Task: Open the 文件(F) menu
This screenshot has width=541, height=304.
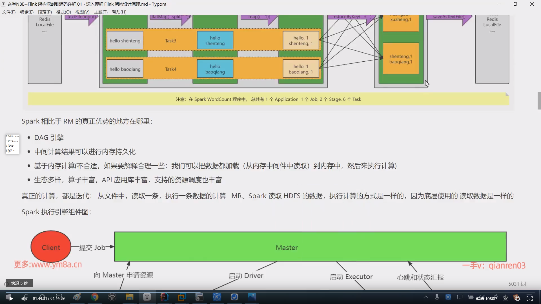Action: coord(9,12)
